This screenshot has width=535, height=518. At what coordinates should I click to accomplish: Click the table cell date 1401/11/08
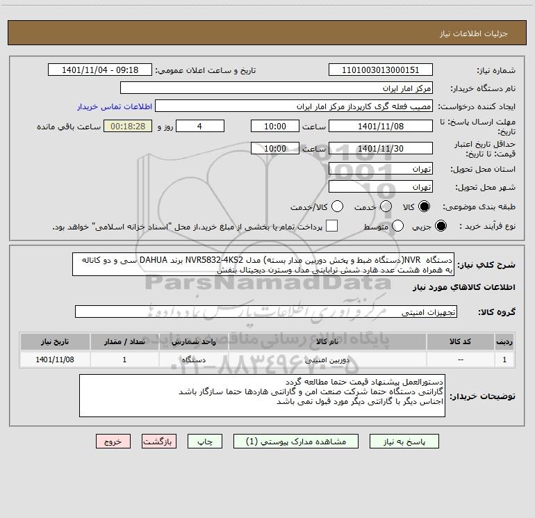click(x=55, y=360)
